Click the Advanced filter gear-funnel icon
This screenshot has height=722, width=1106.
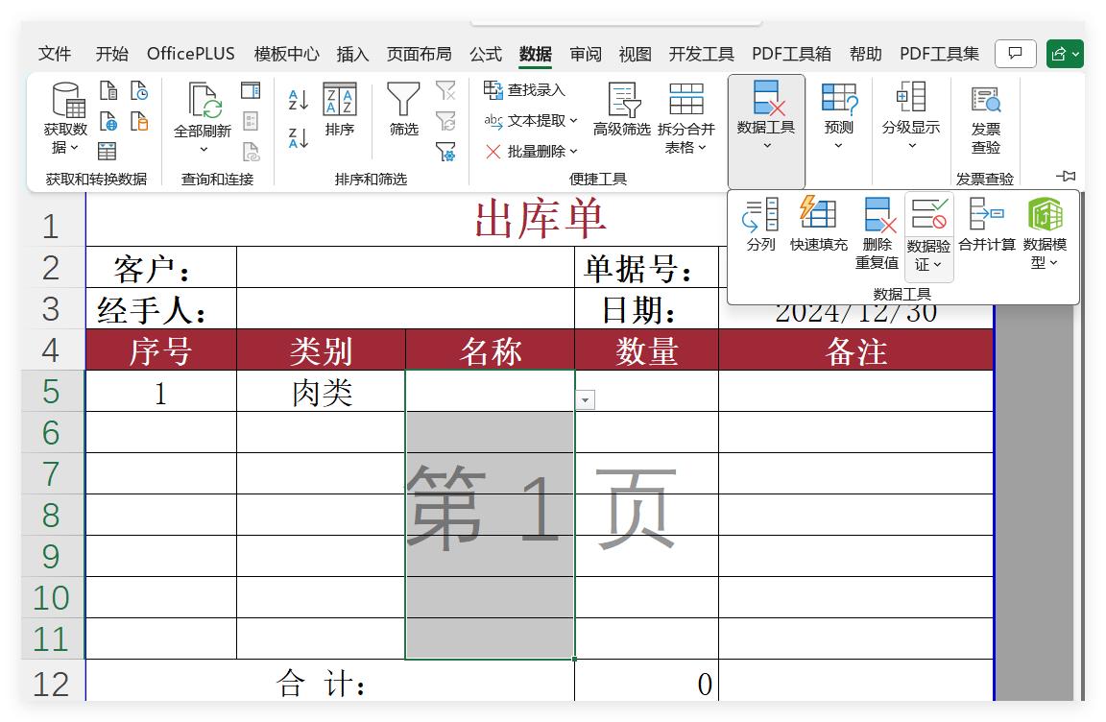click(x=445, y=151)
